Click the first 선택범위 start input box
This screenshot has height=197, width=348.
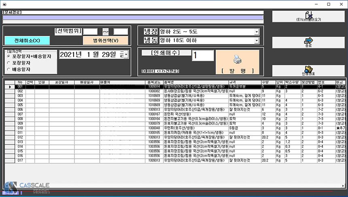click(91, 31)
